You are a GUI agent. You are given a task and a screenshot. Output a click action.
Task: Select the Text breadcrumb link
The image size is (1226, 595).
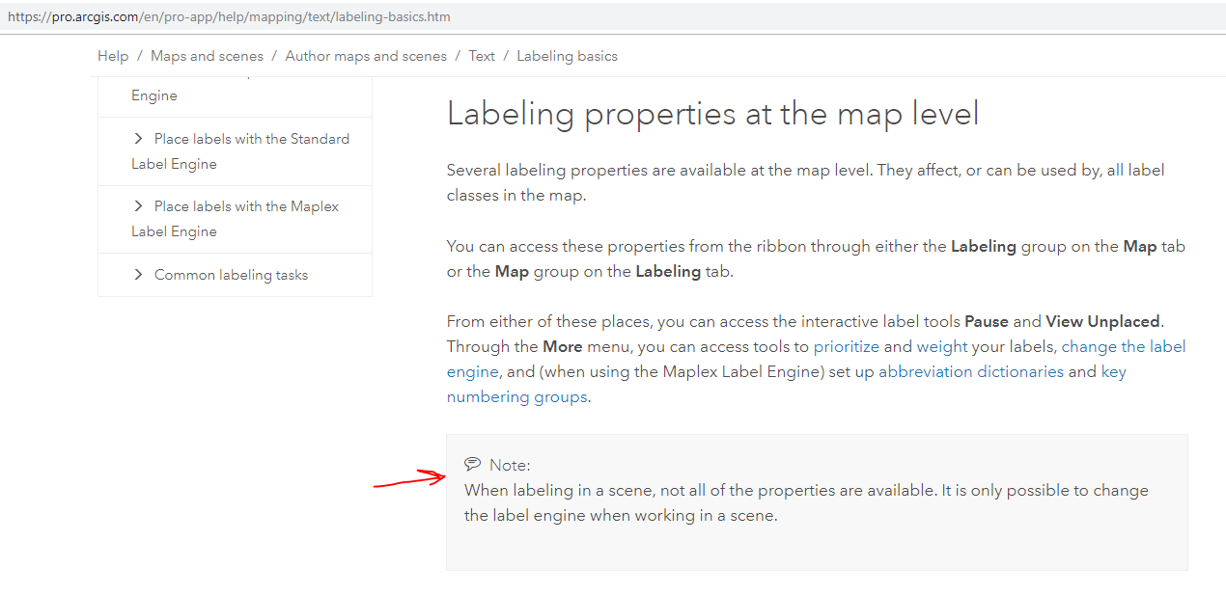482,56
